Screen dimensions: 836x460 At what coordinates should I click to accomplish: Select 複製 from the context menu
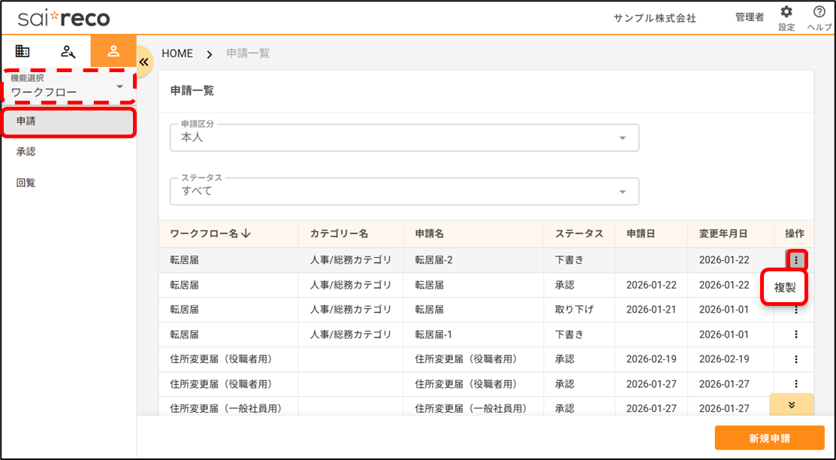pyautogui.click(x=785, y=287)
